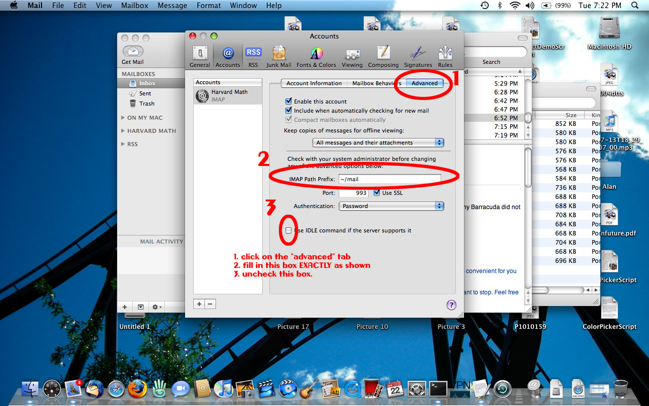Open the offline message copies dropdown
This screenshot has width=649, height=406.
[378, 143]
